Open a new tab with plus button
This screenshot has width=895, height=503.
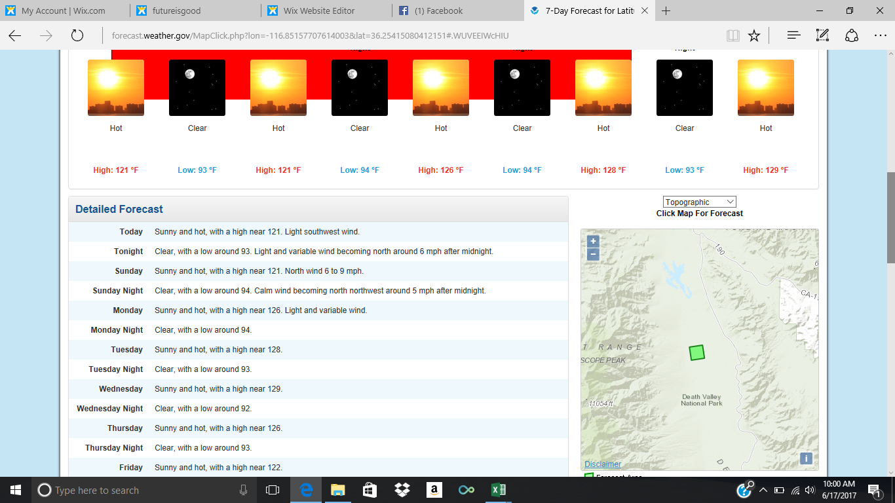point(666,10)
